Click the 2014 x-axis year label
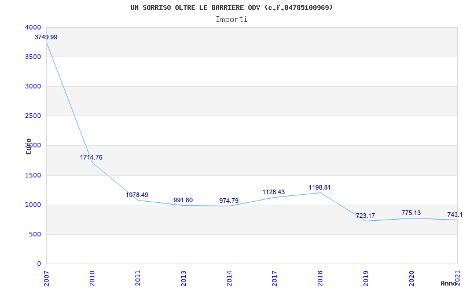 pos(229,279)
